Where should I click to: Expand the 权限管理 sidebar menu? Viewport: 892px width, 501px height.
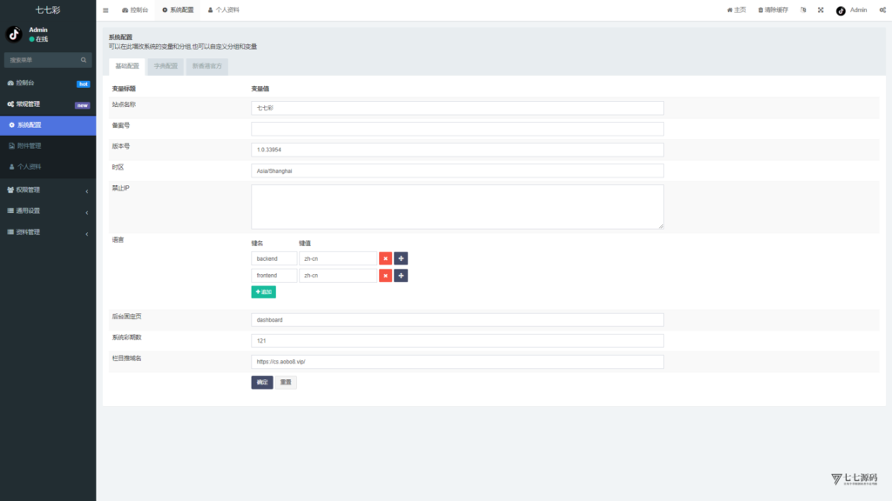pyautogui.click(x=48, y=190)
